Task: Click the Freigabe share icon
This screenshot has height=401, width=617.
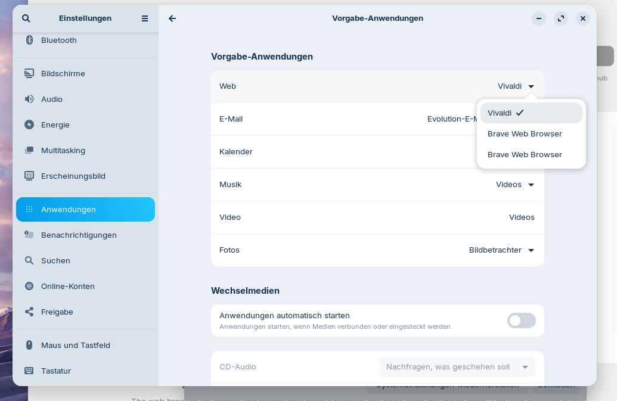Action: pyautogui.click(x=29, y=312)
